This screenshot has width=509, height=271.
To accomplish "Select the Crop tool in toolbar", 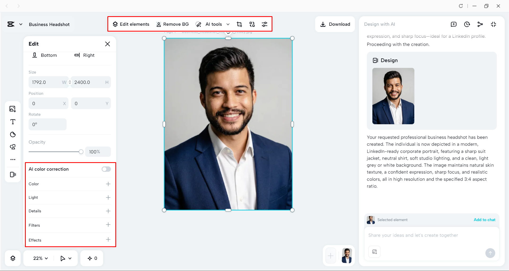I will point(240,24).
